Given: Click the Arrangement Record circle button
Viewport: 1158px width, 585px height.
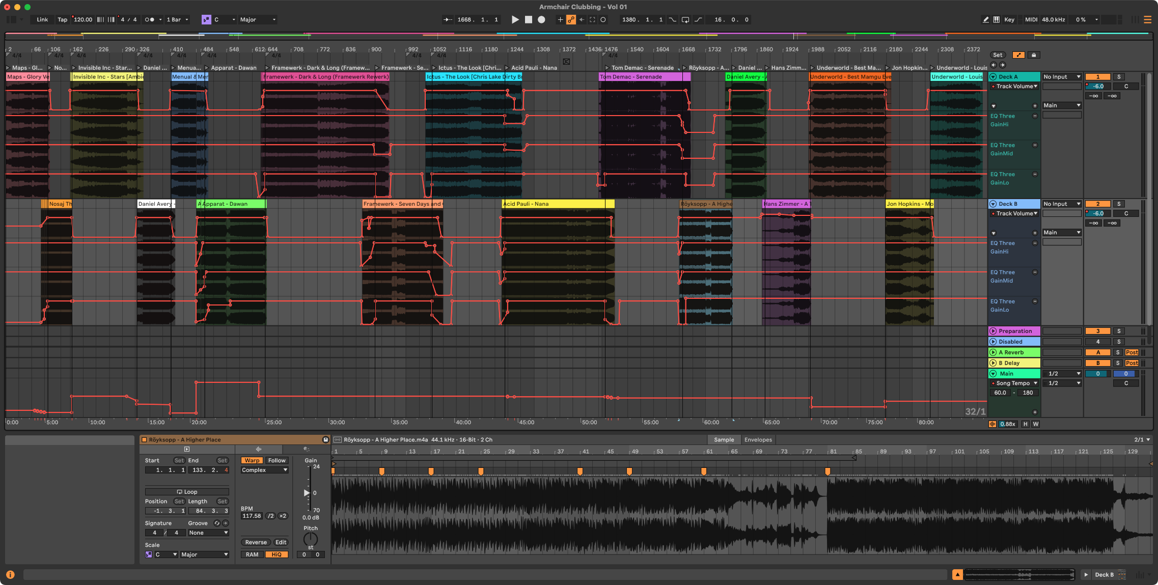Looking at the screenshot, I should point(541,19).
